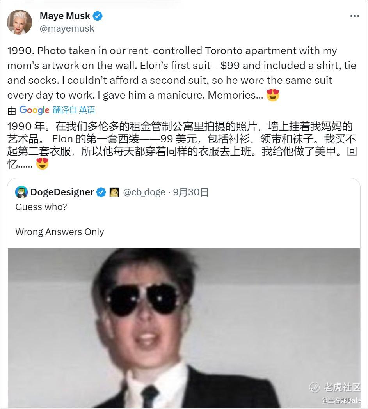Image resolution: width=368 pixels, height=409 pixels.
Task: Click Maye Musk's blue verified badge
Action: pyautogui.click(x=98, y=16)
